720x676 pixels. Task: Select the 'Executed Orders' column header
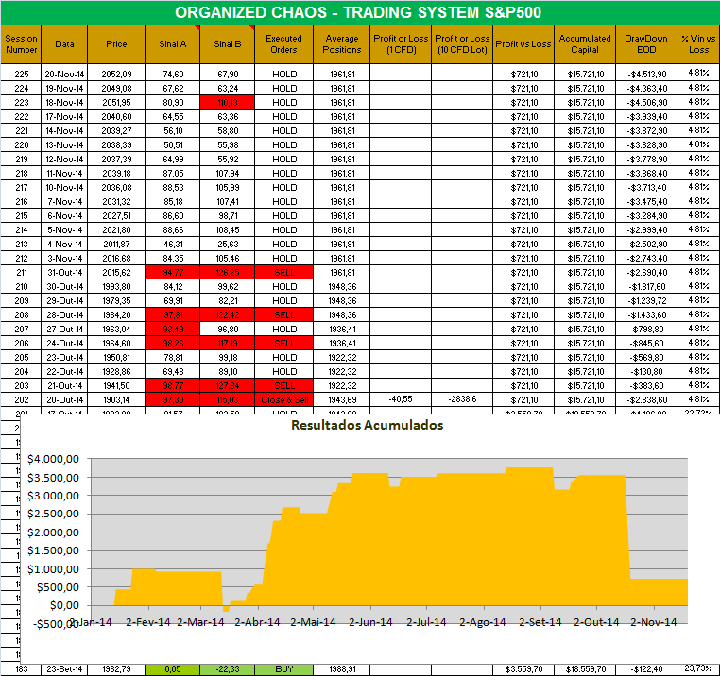click(x=283, y=44)
